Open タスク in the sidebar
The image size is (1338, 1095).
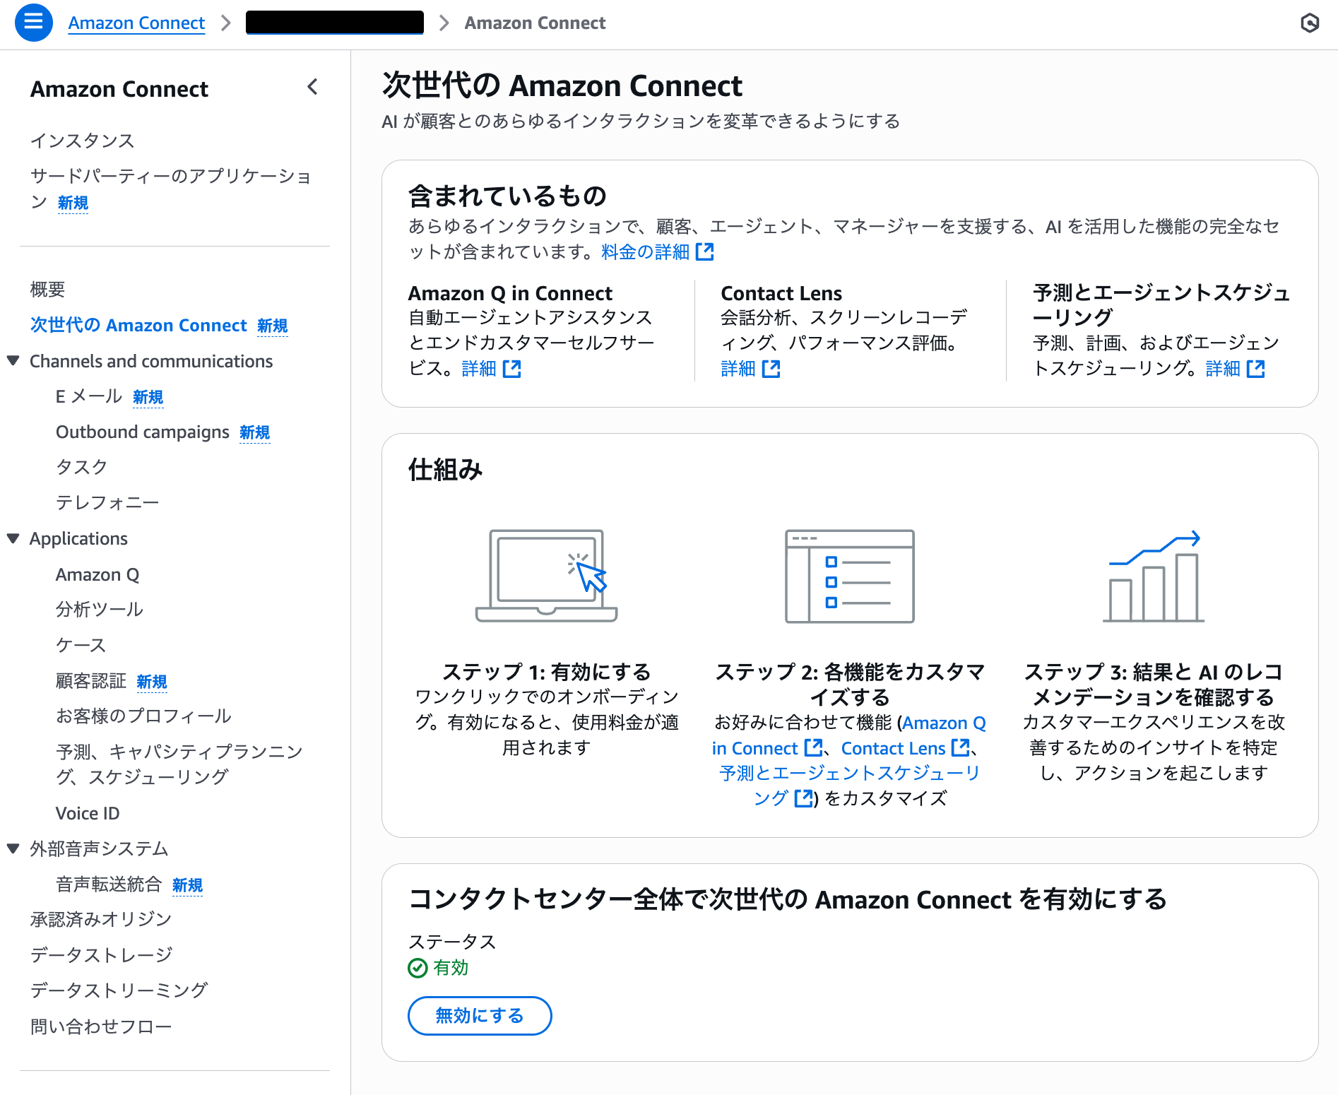(x=82, y=467)
